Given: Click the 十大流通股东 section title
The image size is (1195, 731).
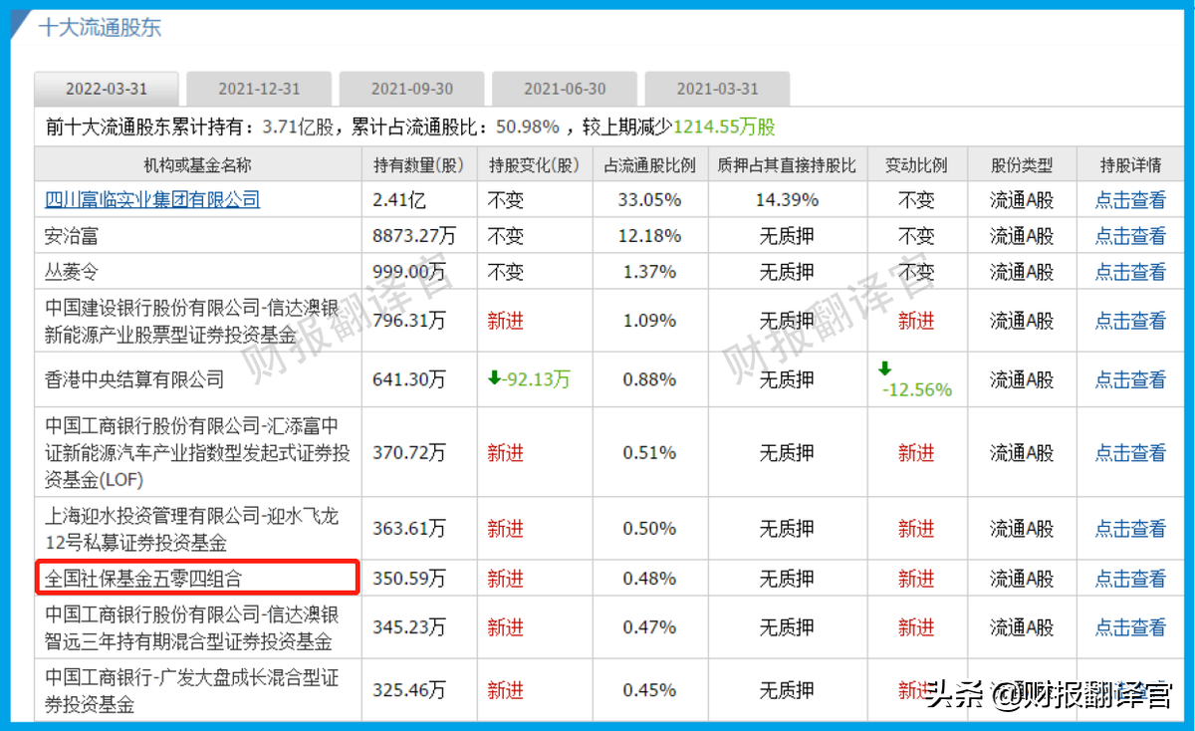Looking at the screenshot, I should pos(100,28).
